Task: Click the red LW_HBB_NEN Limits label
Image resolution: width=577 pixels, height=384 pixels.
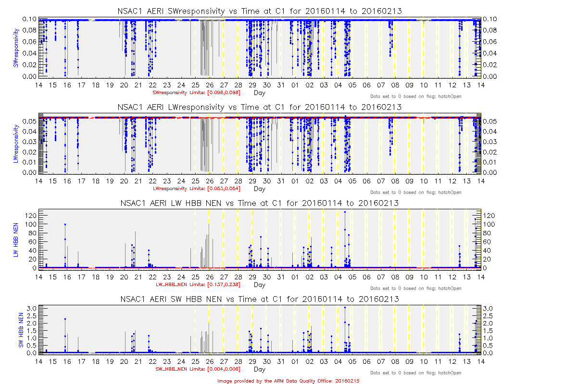Action: [x=198, y=285]
